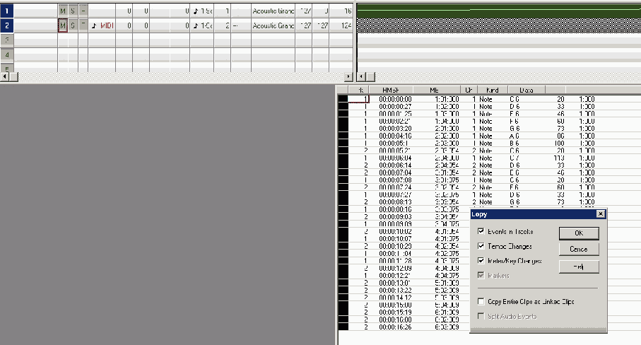Solo track 2 with the S button
641x345 pixels.
(x=72, y=25)
